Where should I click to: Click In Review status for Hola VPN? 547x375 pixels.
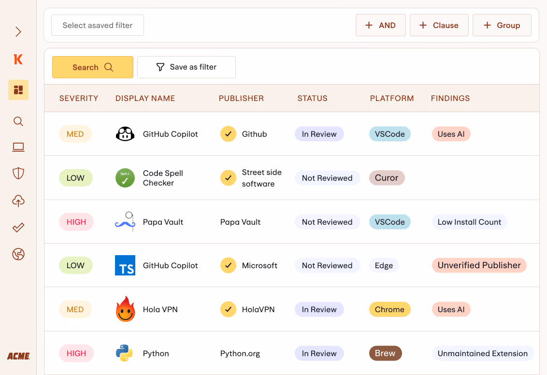pos(319,309)
